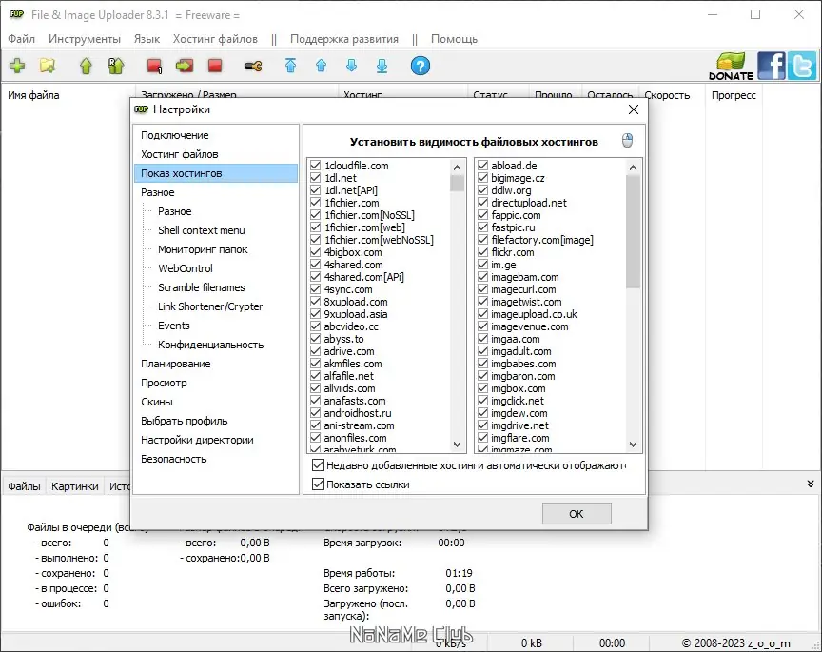Click the key accounts icon in toolbar
This screenshot has width=822, height=652.
tap(253, 66)
